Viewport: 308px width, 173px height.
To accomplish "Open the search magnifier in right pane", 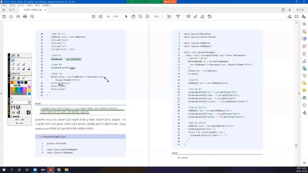I will (x=304, y=24).
